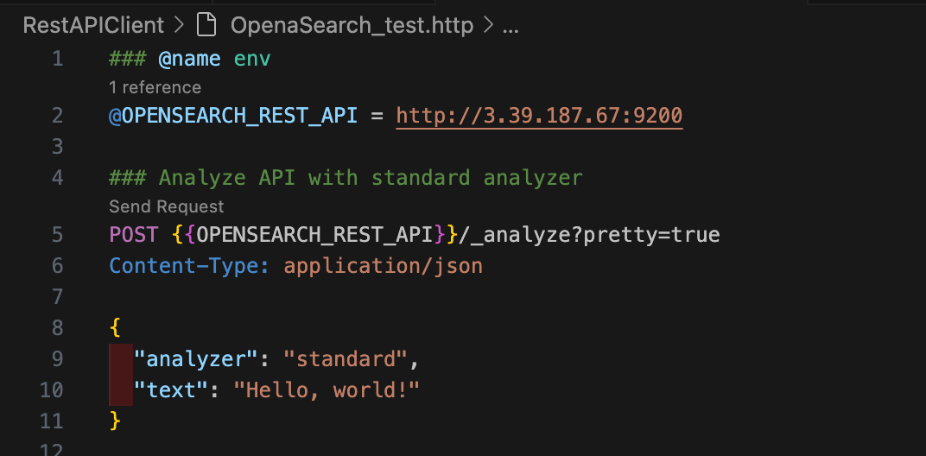Expand the chevron after OpenaSearch_test.http
Image resolution: width=926 pixels, height=456 pixels.
488,25
